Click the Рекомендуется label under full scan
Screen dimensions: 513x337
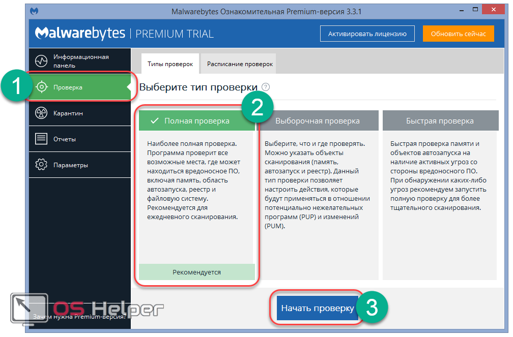pyautogui.click(x=196, y=272)
